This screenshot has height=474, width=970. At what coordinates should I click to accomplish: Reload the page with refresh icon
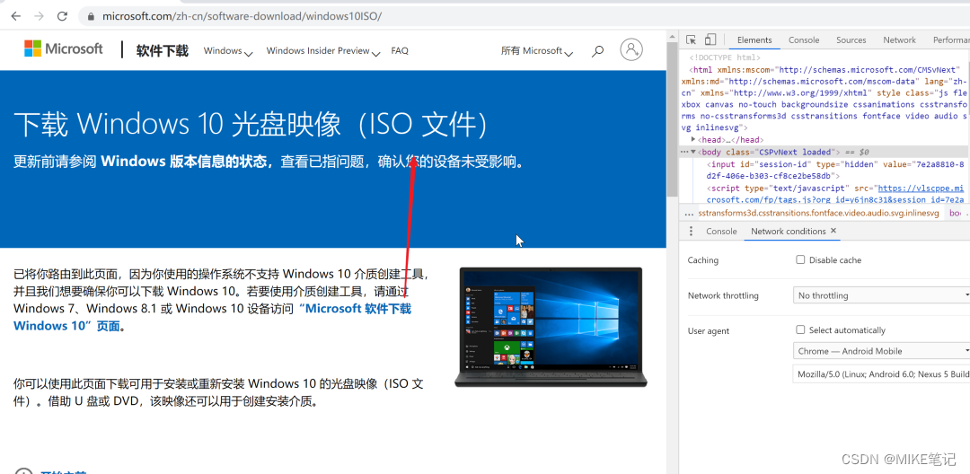point(62,16)
